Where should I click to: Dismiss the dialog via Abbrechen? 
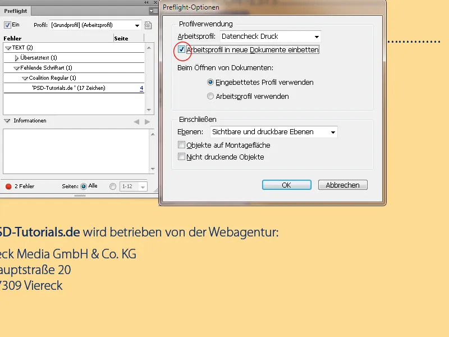coord(342,184)
